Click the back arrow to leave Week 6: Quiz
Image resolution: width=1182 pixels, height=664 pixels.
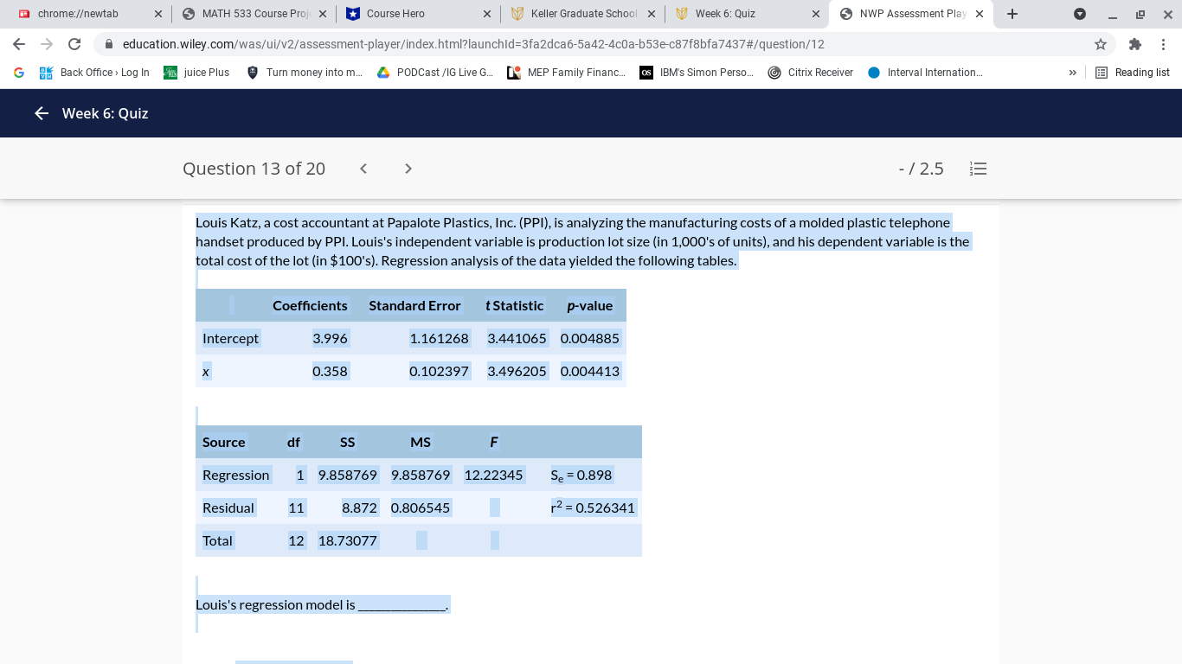tap(41, 113)
